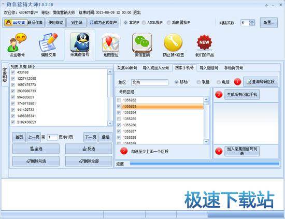This screenshot has height=219, width=285.
Task: Click the 地区 region input field
Action: 150,82
